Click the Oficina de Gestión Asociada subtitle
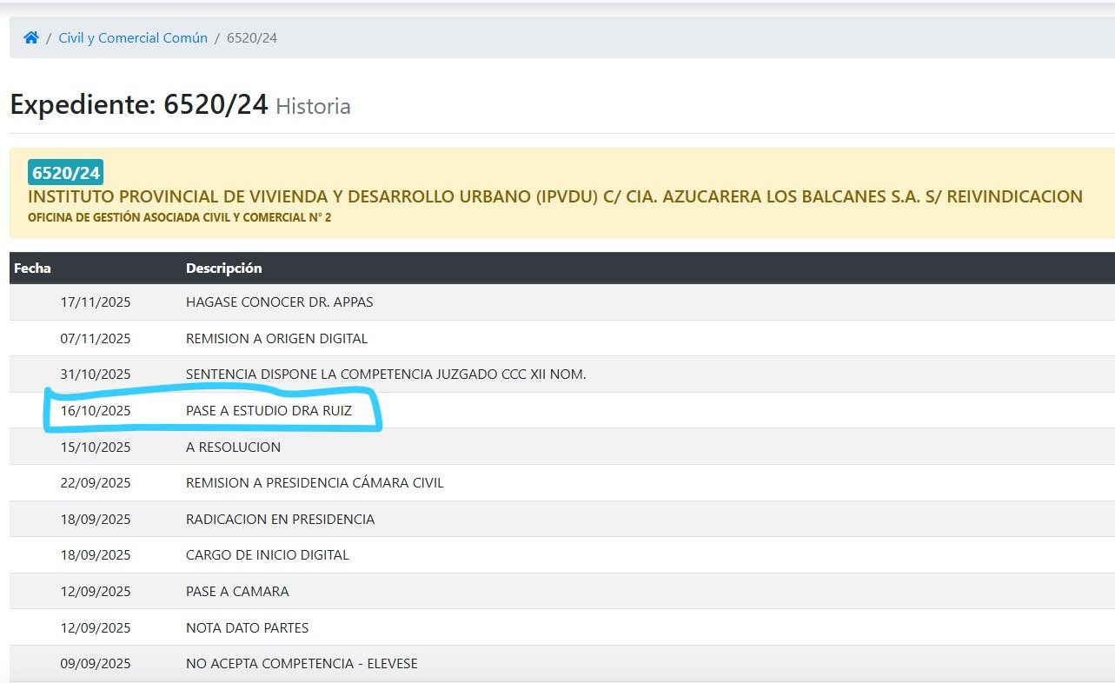 point(179,217)
